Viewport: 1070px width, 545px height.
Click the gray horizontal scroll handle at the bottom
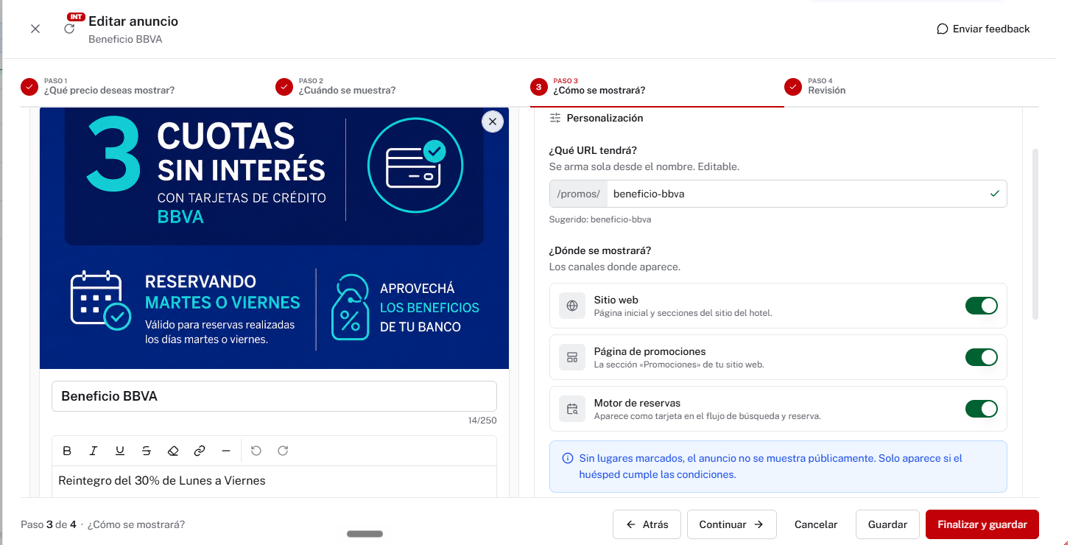click(x=365, y=534)
